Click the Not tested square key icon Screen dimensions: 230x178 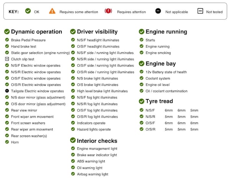200,11
